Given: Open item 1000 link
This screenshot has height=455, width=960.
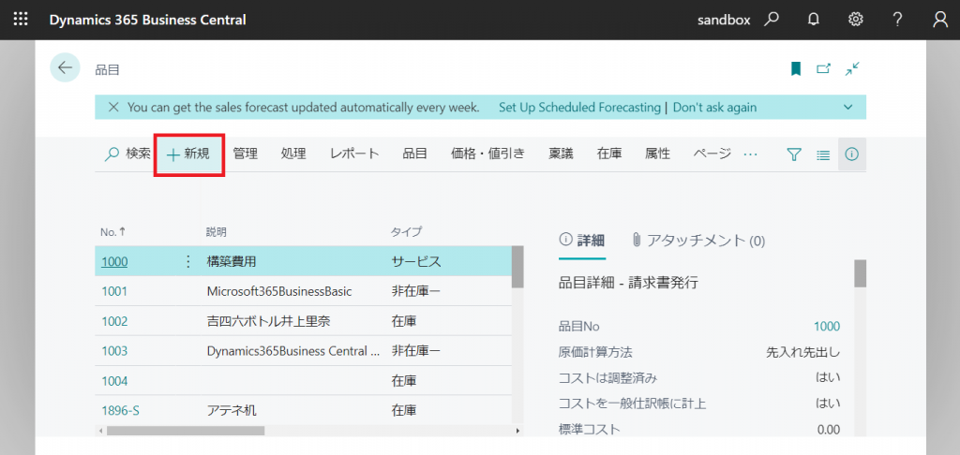Looking at the screenshot, I should pos(114,262).
